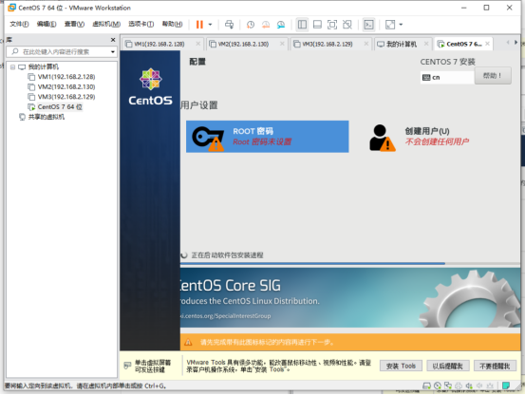Toggle the thumbnail bar view icon
Viewport: 525px width, 395px height.
tap(317, 25)
